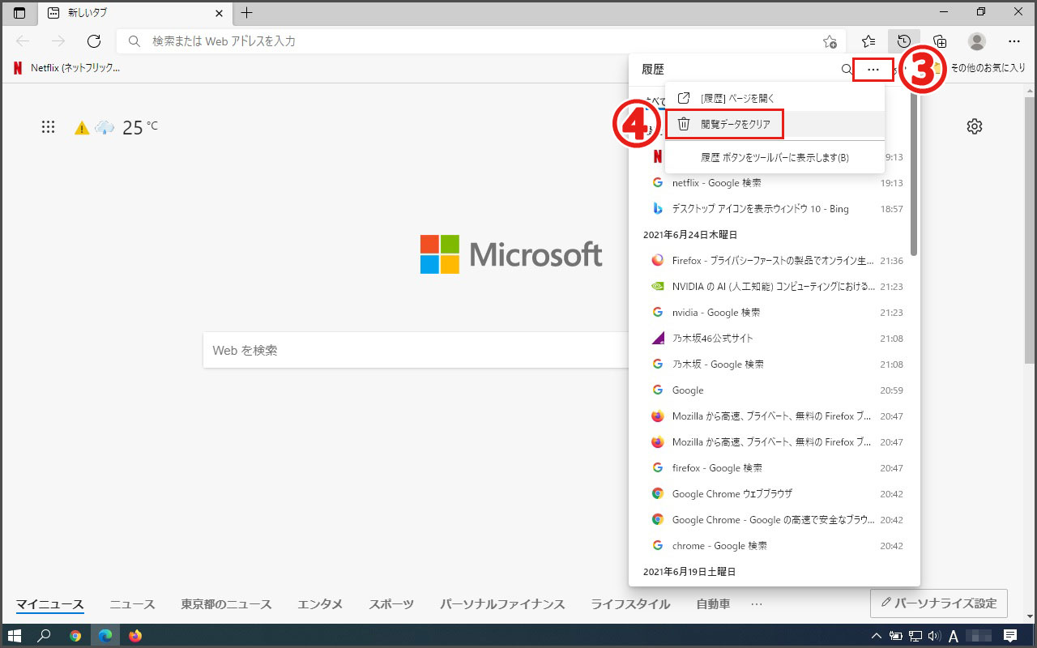Open the notification center icon
1037x648 pixels.
click(1010, 636)
